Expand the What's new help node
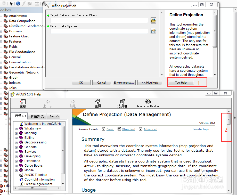 coord(16,129)
